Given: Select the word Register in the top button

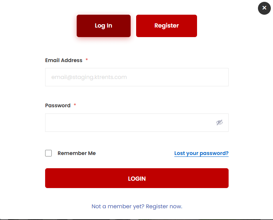Looking at the screenshot, I should click(x=167, y=26).
